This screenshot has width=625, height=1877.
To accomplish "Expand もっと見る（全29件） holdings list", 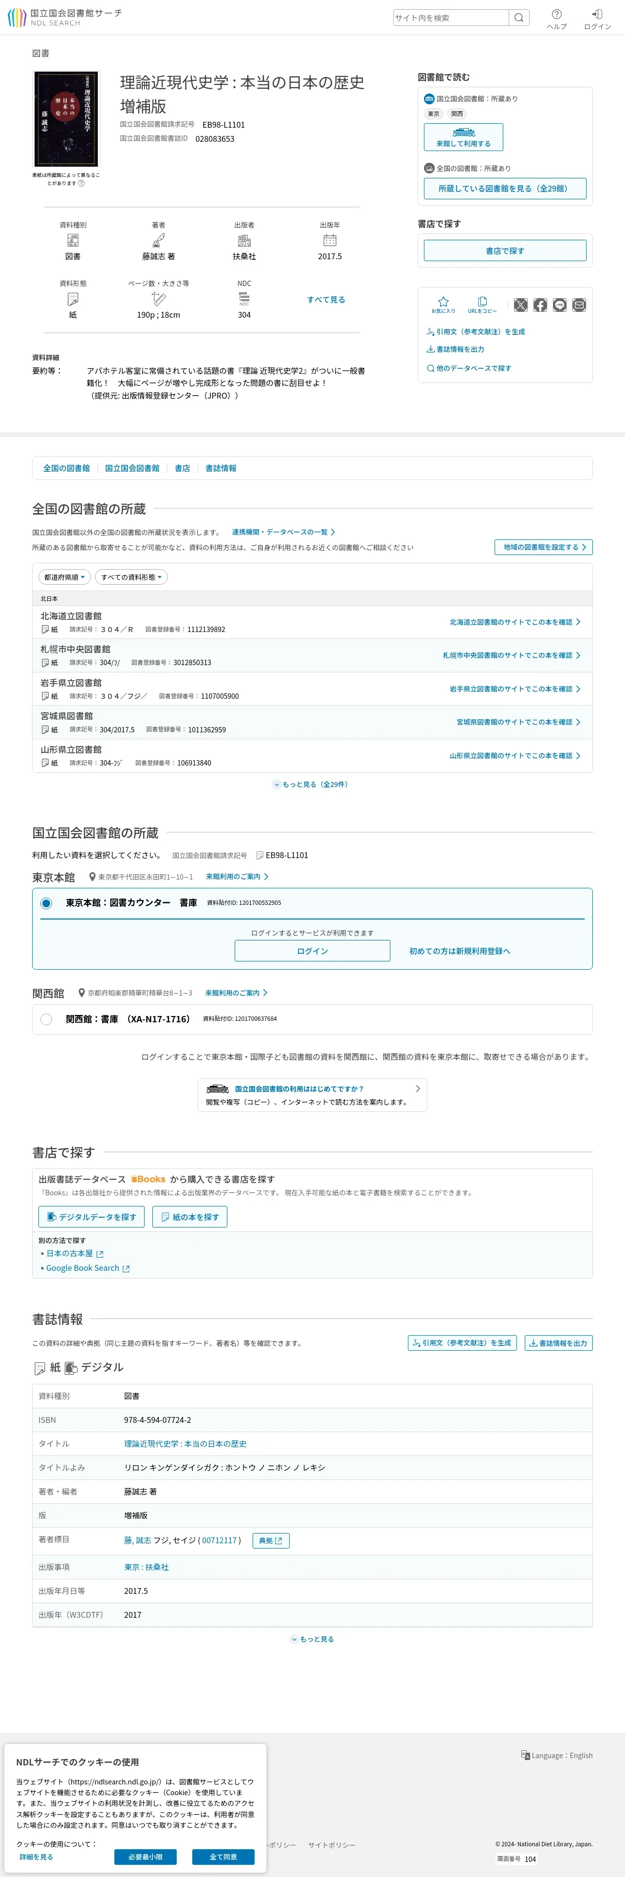I will tap(312, 785).
